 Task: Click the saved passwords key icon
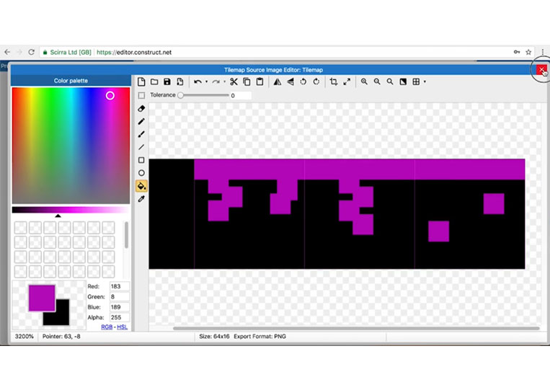click(517, 52)
